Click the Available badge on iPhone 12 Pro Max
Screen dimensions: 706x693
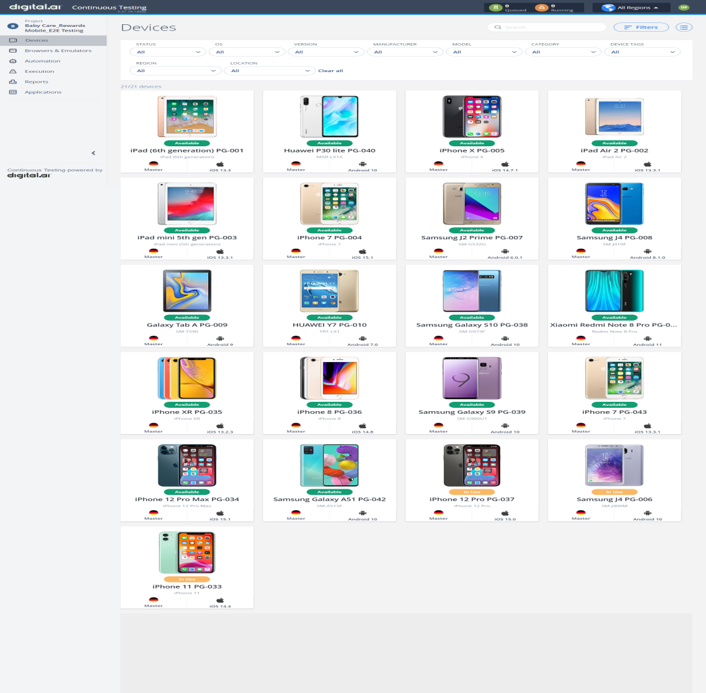click(187, 492)
